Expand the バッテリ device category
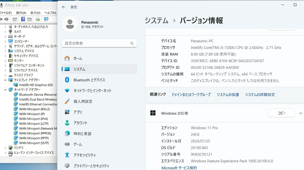The width and height of the screenshot is (304, 170). [x=5, y=148]
